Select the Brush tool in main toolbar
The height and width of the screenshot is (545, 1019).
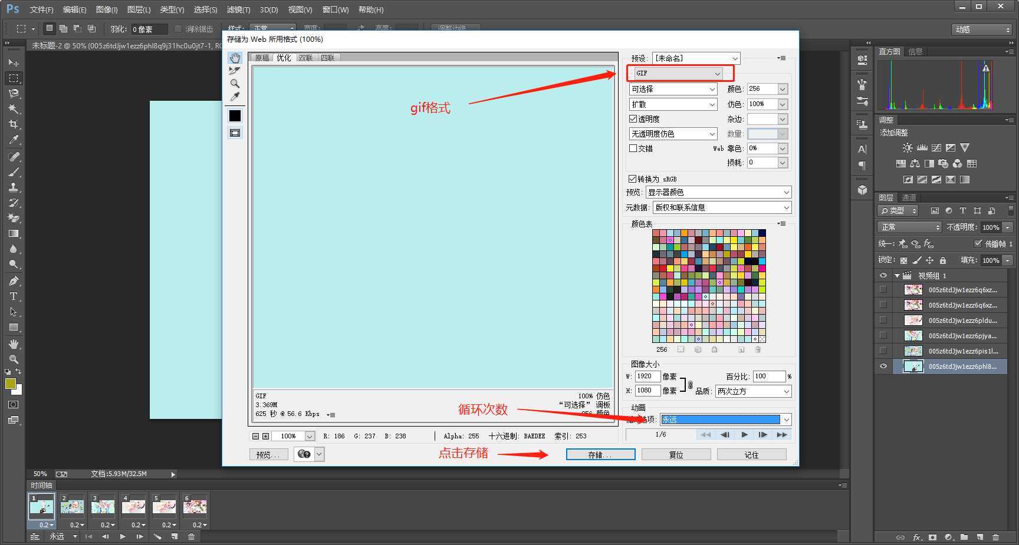(x=14, y=172)
